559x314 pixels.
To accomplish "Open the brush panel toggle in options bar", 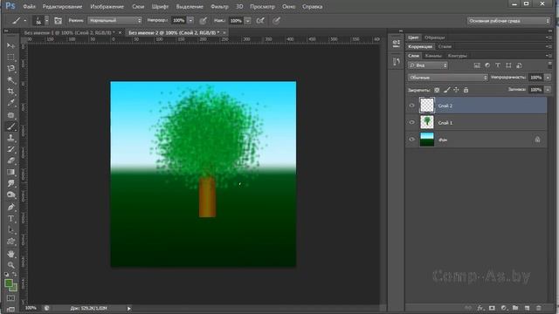I will tap(58, 21).
